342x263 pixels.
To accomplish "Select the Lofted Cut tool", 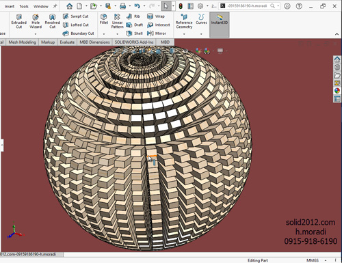I will pyautogui.click(x=76, y=25).
